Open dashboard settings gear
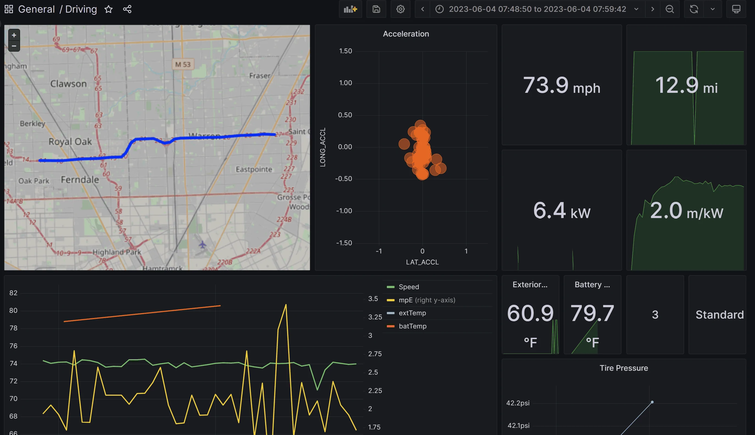755x435 pixels. click(400, 9)
